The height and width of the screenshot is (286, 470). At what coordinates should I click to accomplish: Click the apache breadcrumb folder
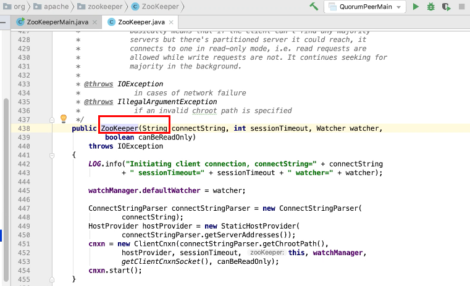pyautogui.click(x=51, y=6)
